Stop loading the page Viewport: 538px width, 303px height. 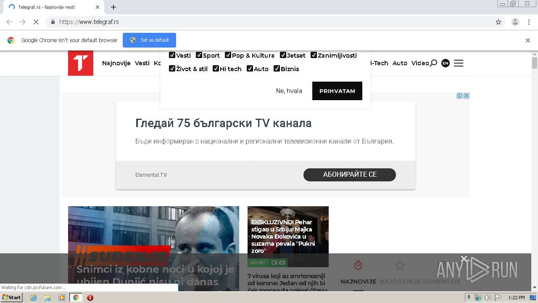coord(36,22)
